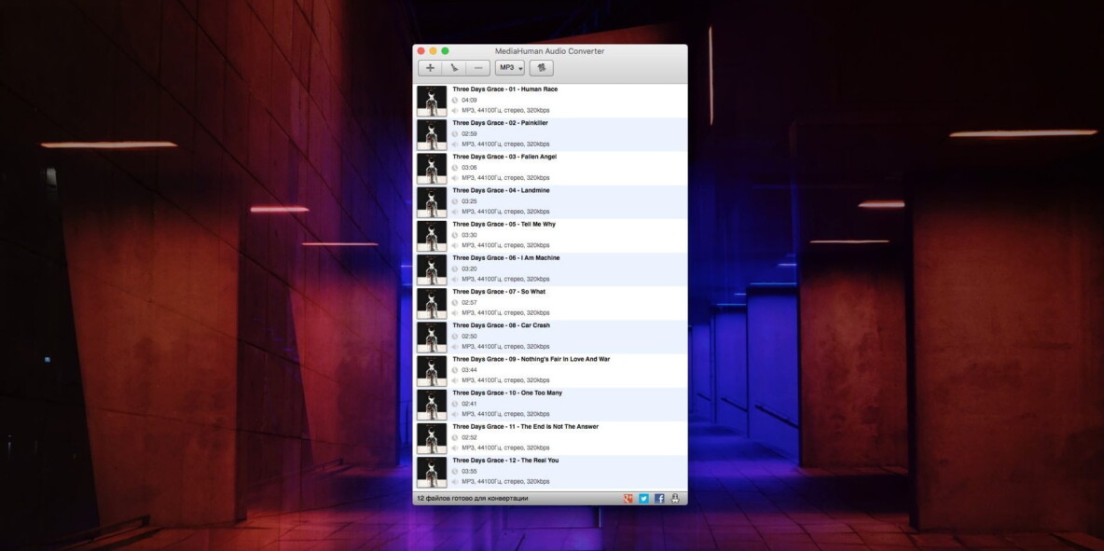Click the 03:20 duration of I Am Machine

pos(469,269)
